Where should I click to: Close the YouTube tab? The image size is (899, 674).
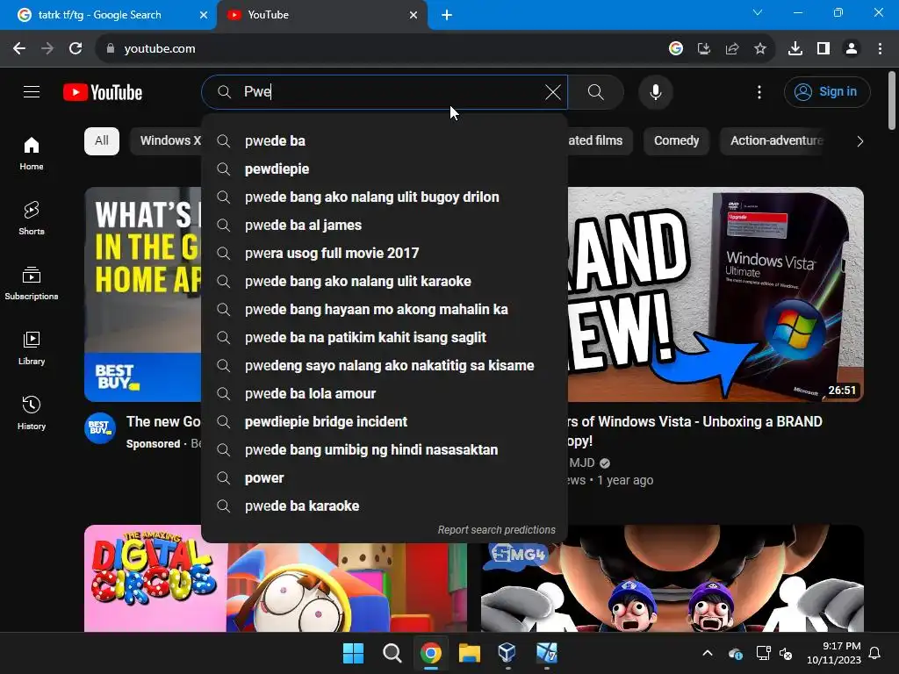click(414, 15)
